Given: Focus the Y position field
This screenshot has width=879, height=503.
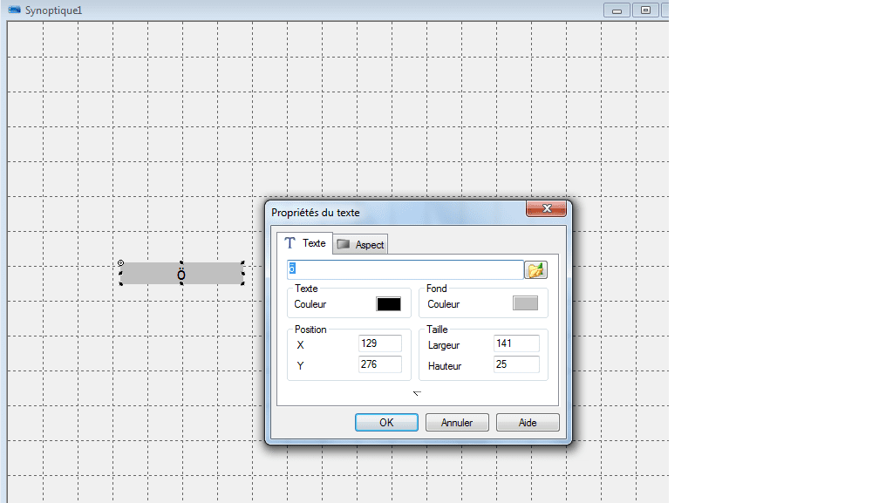Looking at the screenshot, I should point(380,364).
